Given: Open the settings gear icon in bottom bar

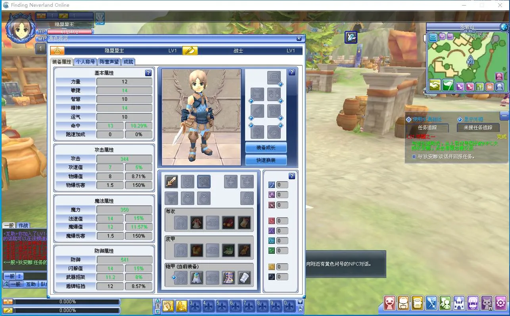Looking at the screenshot, I should 500,303.
